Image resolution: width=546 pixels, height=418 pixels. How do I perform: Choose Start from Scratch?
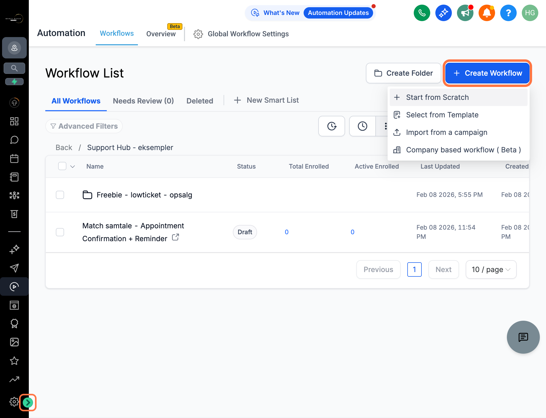pos(459,97)
